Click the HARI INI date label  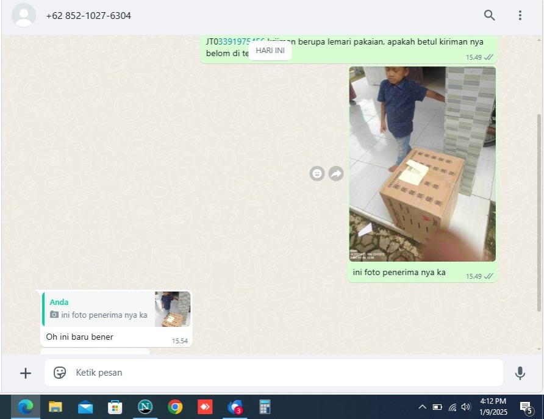tap(270, 51)
